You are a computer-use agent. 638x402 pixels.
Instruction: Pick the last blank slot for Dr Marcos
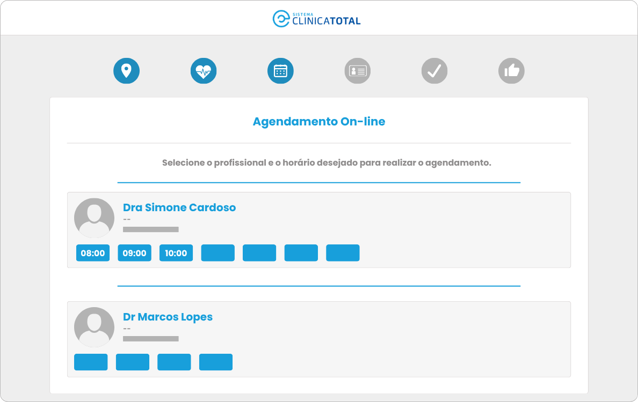coord(216,362)
